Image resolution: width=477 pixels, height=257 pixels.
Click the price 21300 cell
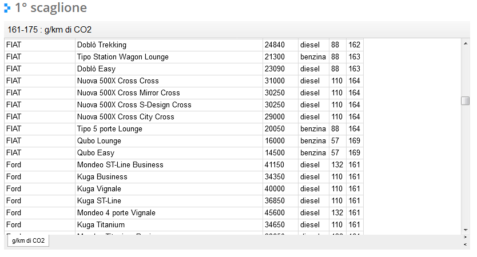280,57
